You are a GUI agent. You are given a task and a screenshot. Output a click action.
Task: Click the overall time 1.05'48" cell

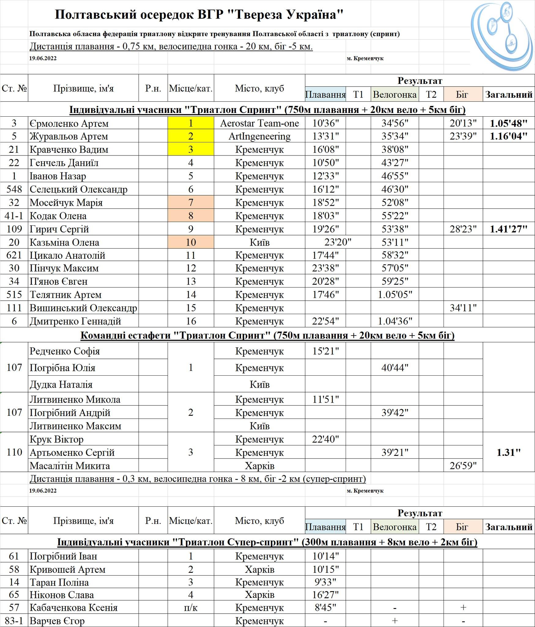click(x=508, y=123)
